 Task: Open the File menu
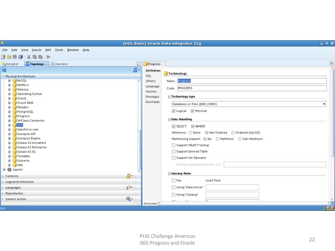coord(5,50)
